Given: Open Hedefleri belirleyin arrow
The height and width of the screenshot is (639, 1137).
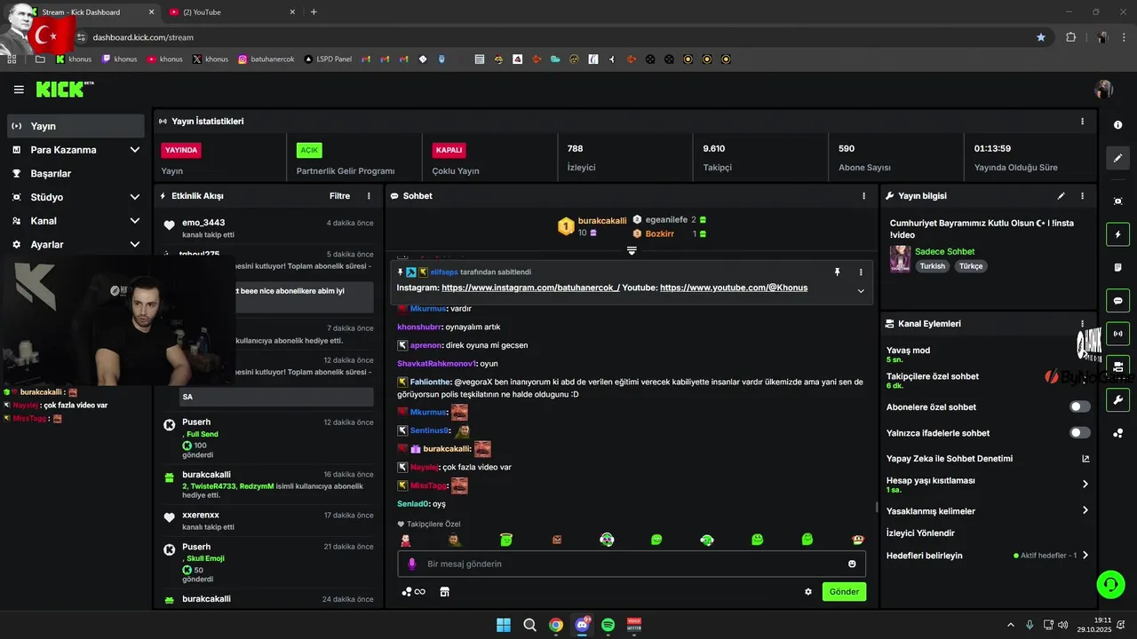Looking at the screenshot, I should [x=1085, y=556].
